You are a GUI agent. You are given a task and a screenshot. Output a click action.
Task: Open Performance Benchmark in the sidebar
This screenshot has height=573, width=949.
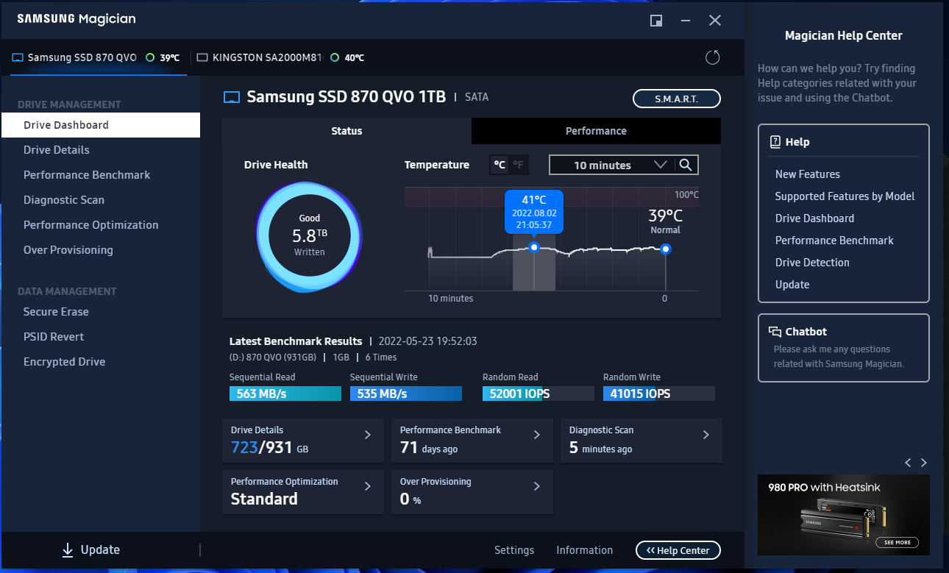pos(101,175)
